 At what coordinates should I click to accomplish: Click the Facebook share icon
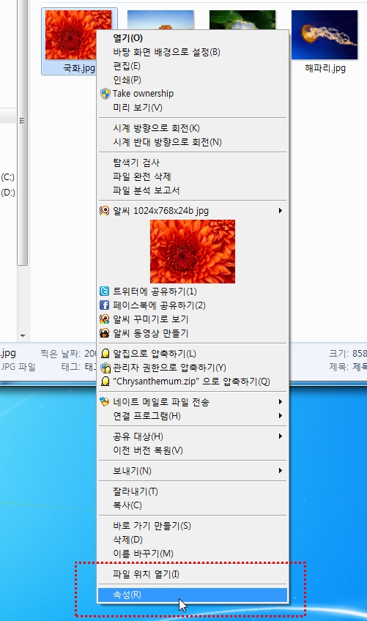coord(104,305)
